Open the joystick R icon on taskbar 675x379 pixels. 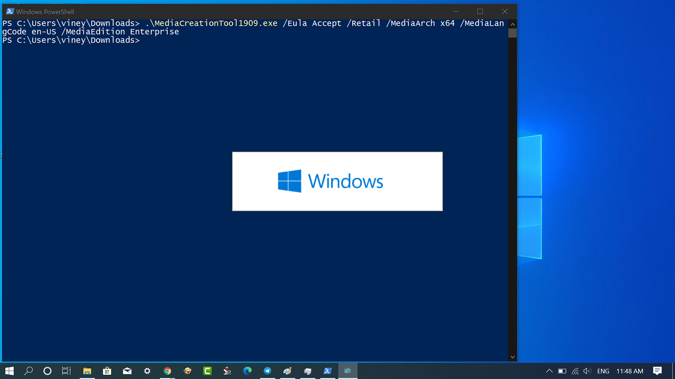227,371
